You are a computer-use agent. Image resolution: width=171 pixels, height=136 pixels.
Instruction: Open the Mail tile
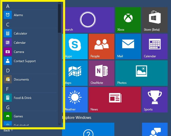pyautogui.click(x=128, y=47)
